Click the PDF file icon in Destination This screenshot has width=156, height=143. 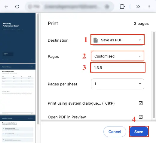[96, 40]
